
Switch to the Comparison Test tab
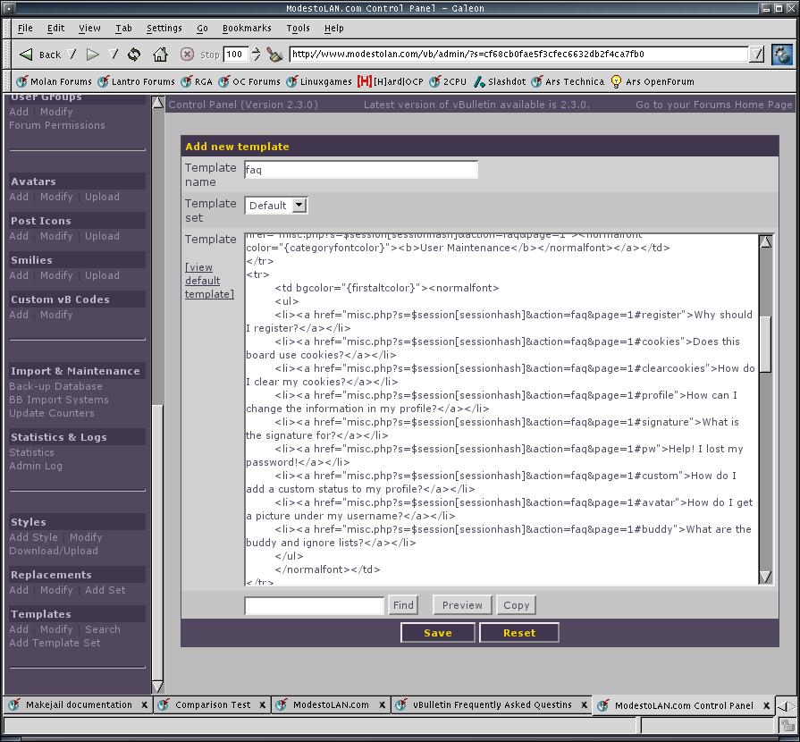tap(212, 705)
